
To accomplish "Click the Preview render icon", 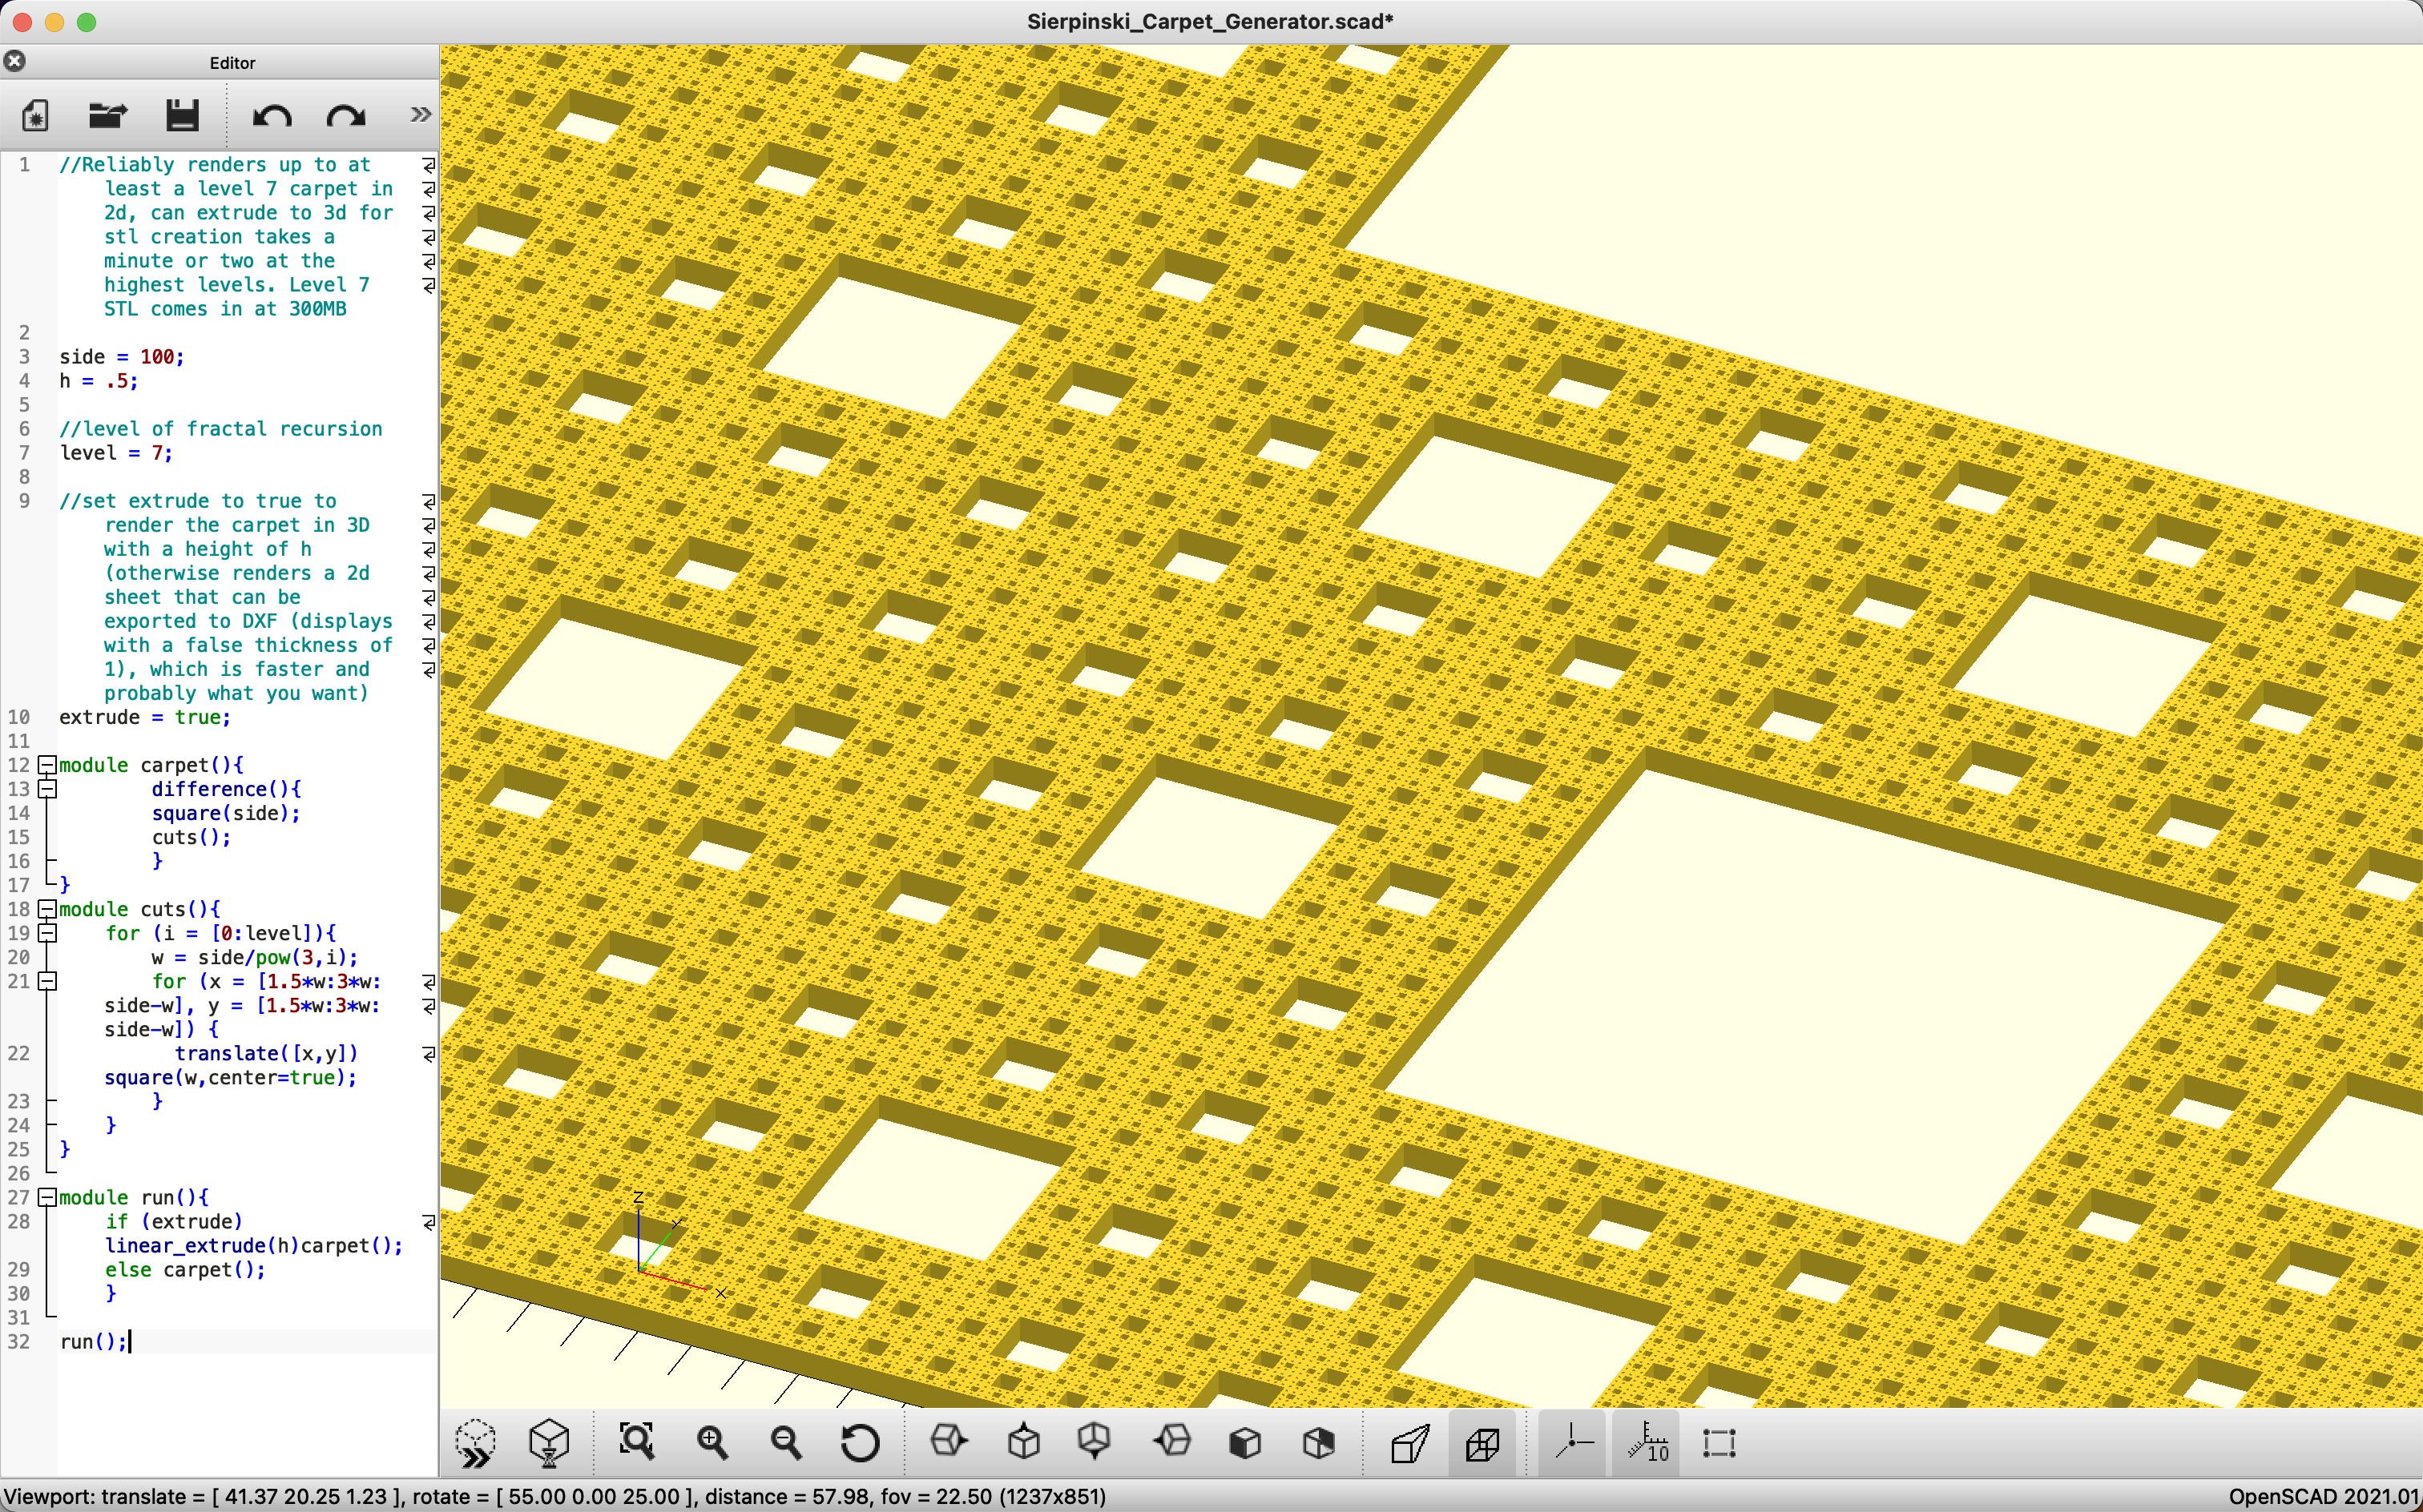I will pyautogui.click(x=474, y=1443).
